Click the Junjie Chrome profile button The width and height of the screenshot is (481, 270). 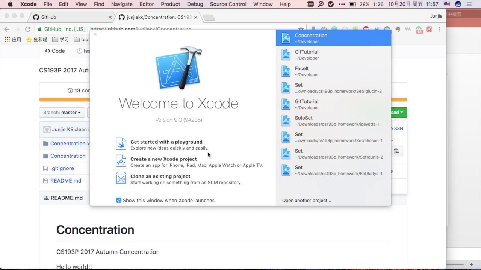pyautogui.click(x=436, y=16)
